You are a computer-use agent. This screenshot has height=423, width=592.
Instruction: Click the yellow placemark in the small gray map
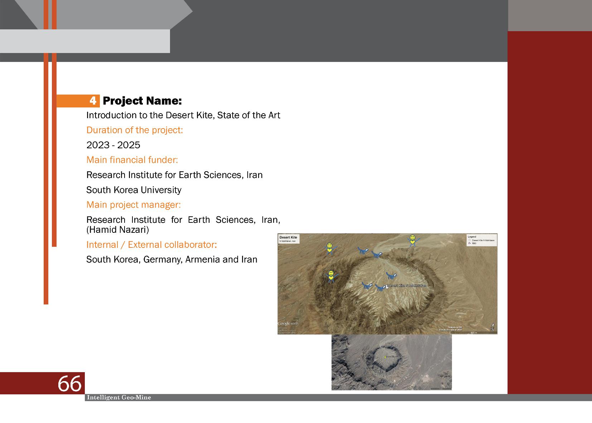pyautogui.click(x=385, y=357)
